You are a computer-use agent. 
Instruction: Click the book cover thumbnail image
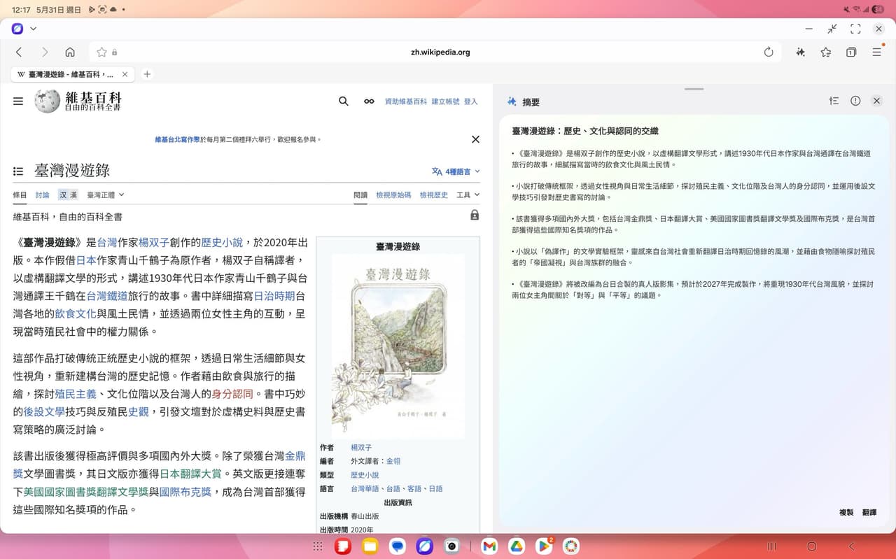pyautogui.click(x=398, y=346)
